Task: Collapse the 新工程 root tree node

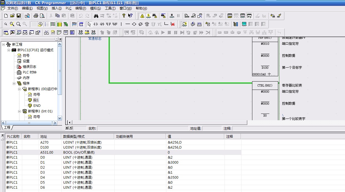Action: pos(4,45)
